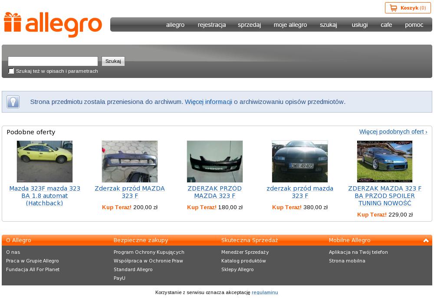
Task: Open 'zderzak przód mazda 323 F' 380 zł offer
Action: click(300, 192)
